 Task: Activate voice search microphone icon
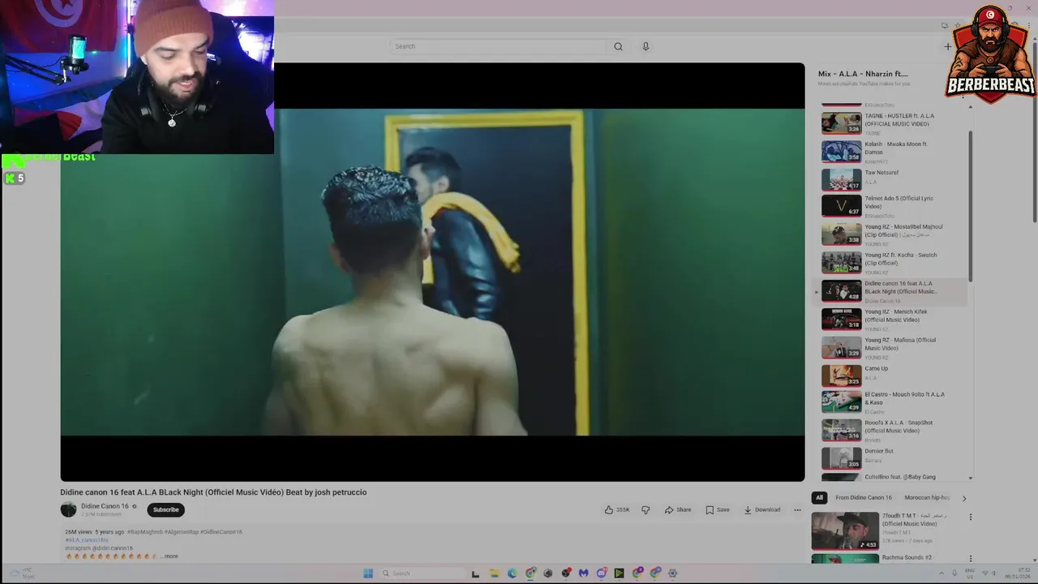(646, 46)
